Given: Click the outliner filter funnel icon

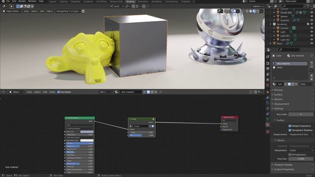Looking at the screenshot, I should [308, 6].
